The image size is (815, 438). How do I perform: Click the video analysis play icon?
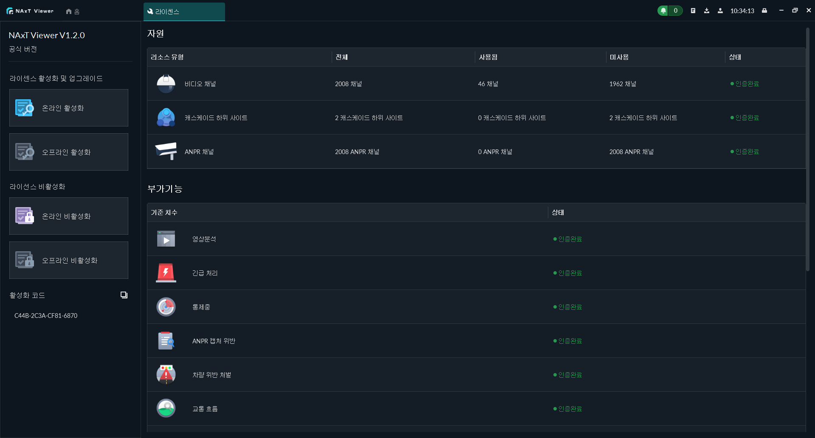point(166,239)
